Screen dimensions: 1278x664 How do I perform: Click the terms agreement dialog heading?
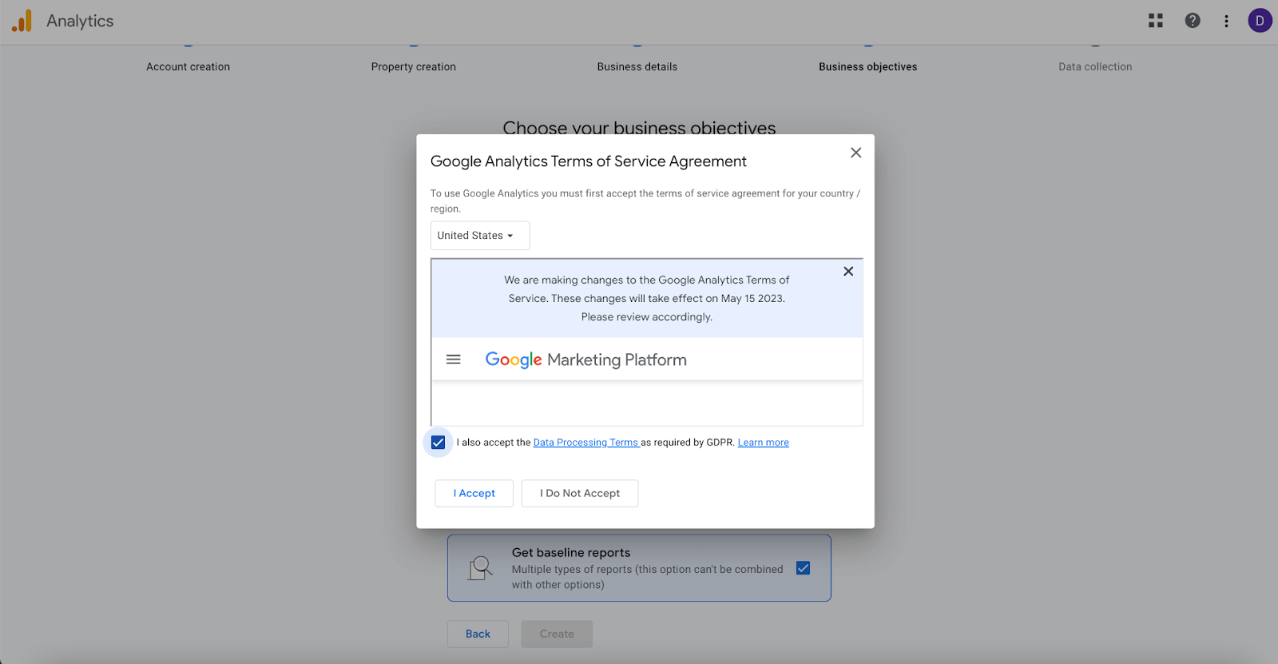[x=589, y=161]
